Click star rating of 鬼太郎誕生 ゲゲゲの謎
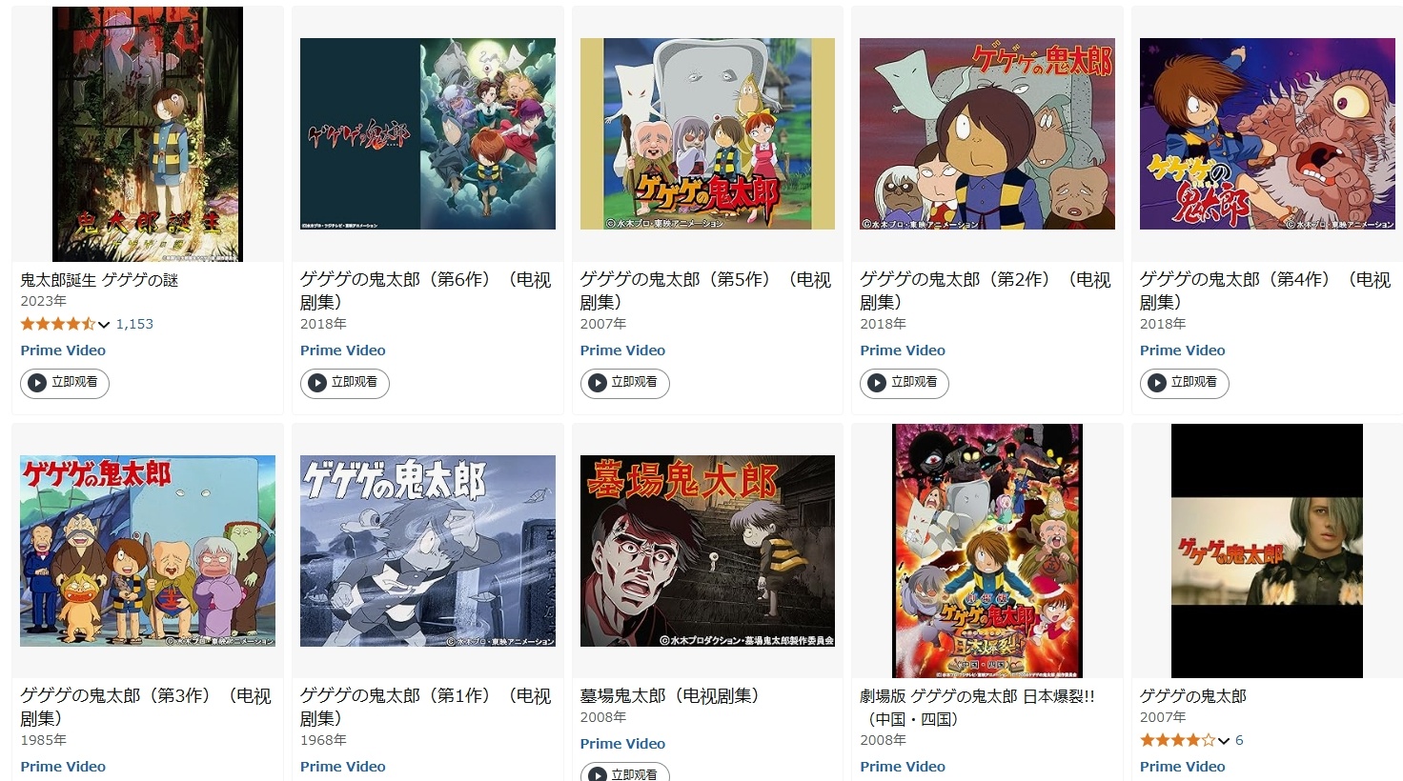The image size is (1403, 781). (x=57, y=324)
